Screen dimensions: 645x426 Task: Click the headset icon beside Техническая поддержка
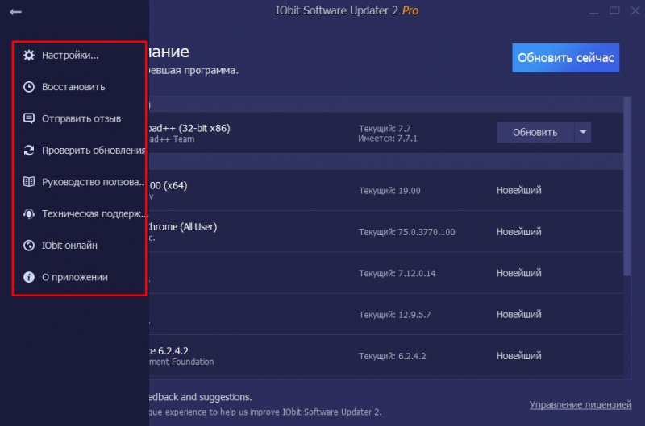tap(29, 213)
